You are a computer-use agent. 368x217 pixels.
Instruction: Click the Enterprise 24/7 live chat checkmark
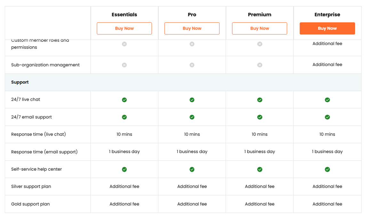tap(327, 100)
